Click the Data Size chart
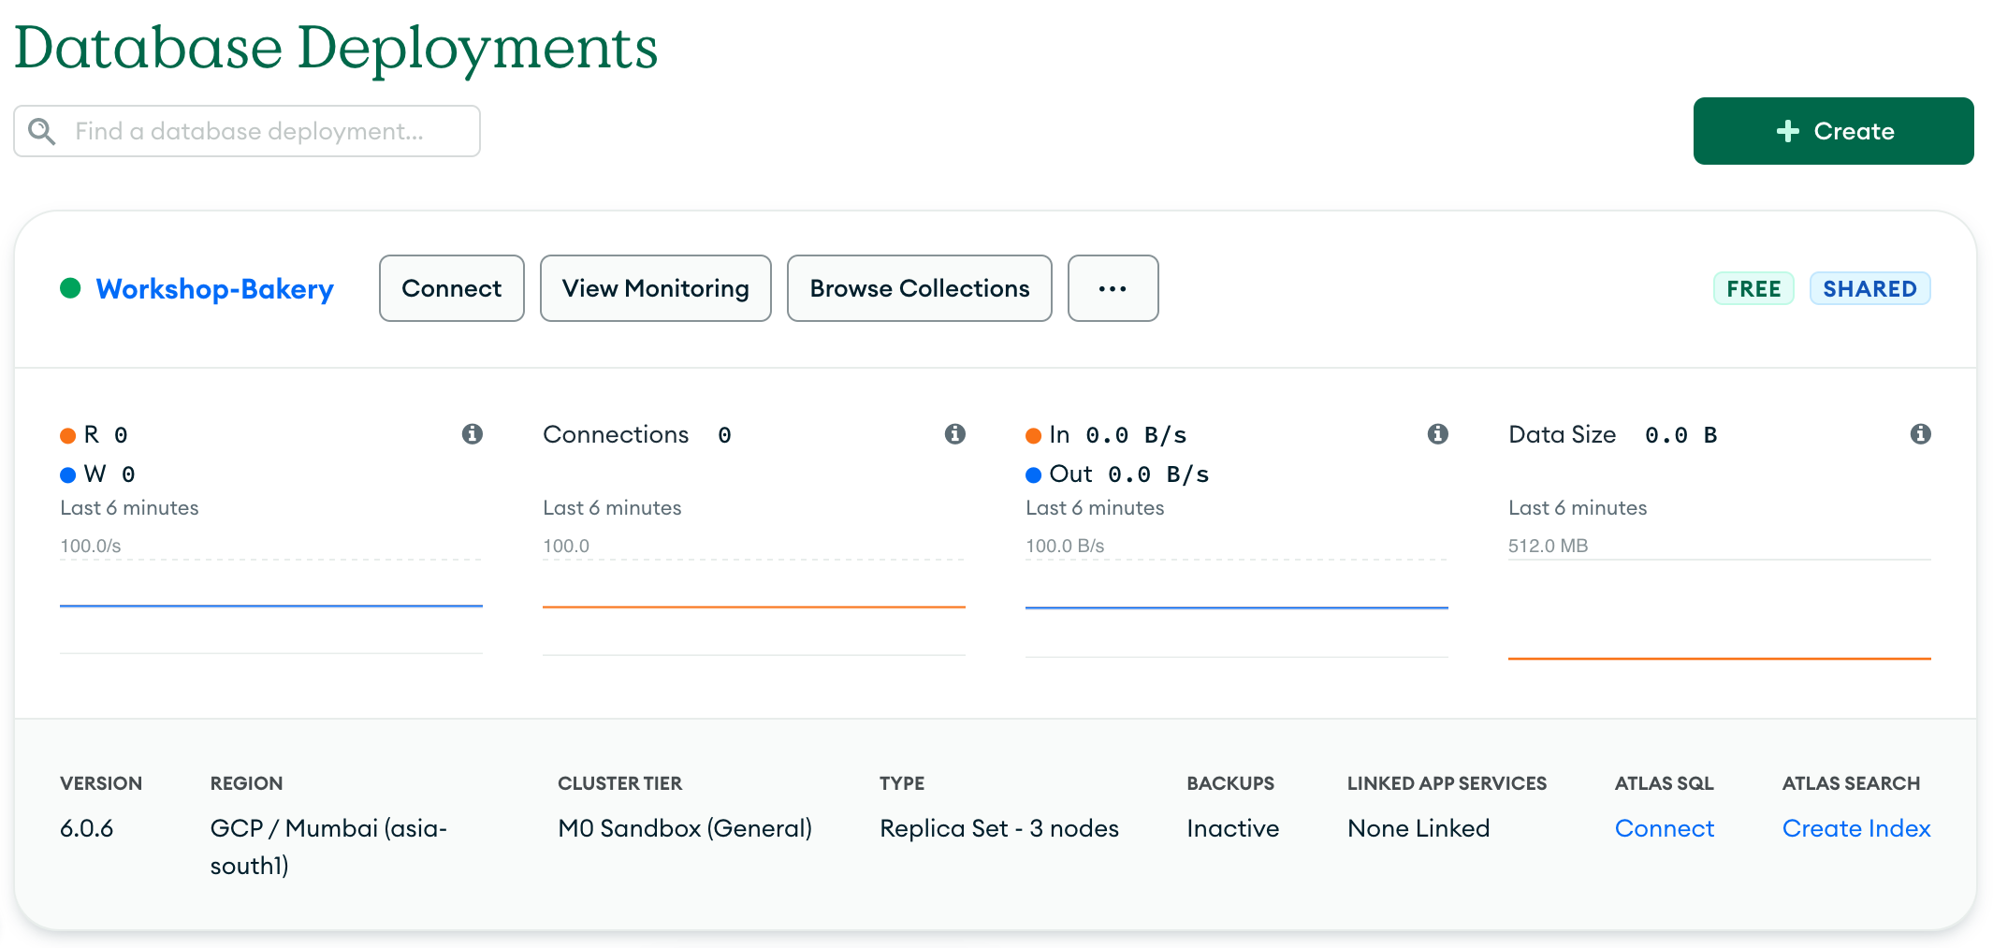Viewport: 1993px width, 948px height. pyautogui.click(x=1720, y=609)
